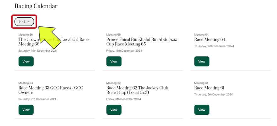Screen dimensions: 277x126
Task: View Meeting 62 Jockey Club Board Cup
Action: [x=114, y=110]
